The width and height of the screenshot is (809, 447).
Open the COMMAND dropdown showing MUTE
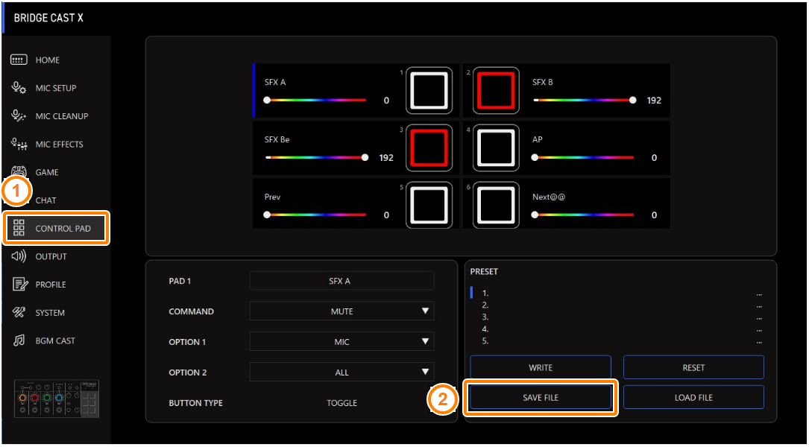point(341,311)
